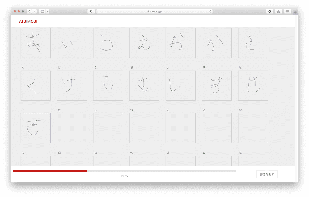
Task: Select the drawing box labeled こ
Action: pyautogui.click(x=108, y=86)
